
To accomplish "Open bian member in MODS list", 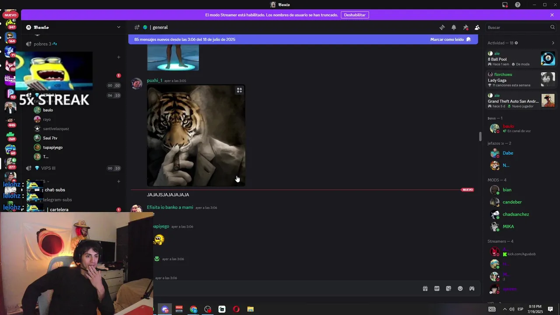I will click(x=521, y=190).
